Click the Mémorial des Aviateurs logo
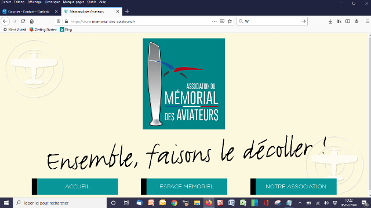 [184, 84]
